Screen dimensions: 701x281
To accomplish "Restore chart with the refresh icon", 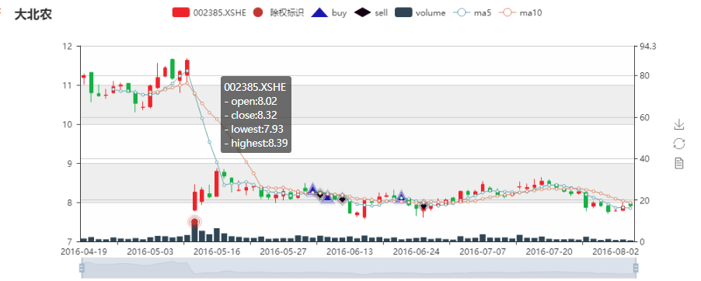I will click(678, 144).
